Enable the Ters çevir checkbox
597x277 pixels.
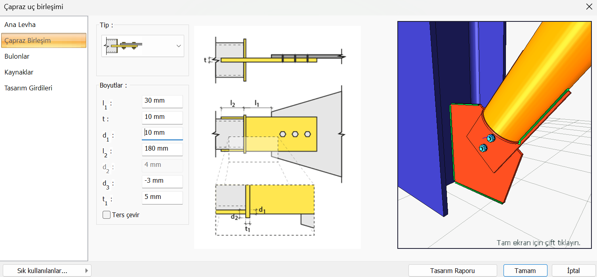click(107, 215)
